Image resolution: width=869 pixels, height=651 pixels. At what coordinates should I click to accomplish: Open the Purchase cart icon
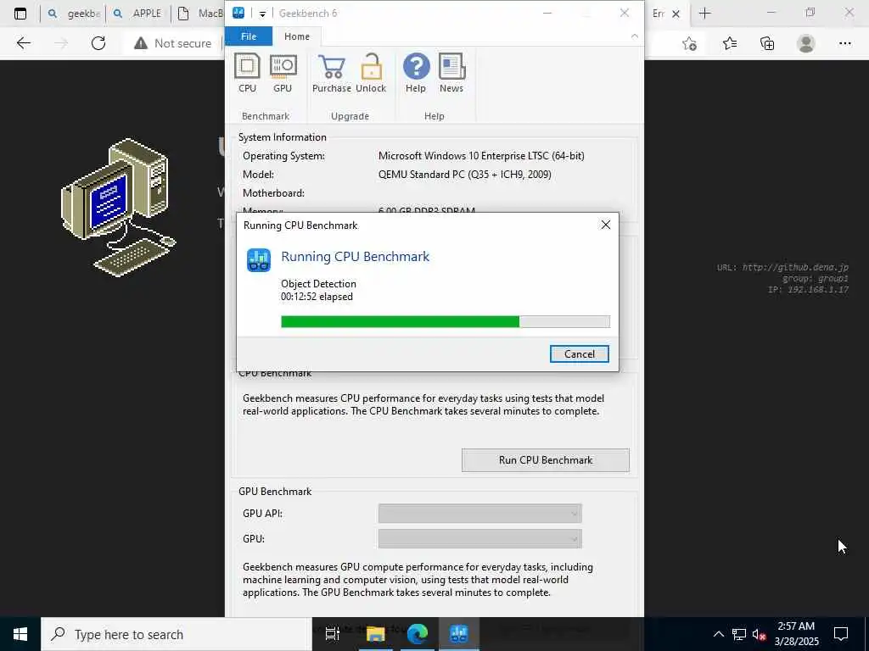(332, 73)
